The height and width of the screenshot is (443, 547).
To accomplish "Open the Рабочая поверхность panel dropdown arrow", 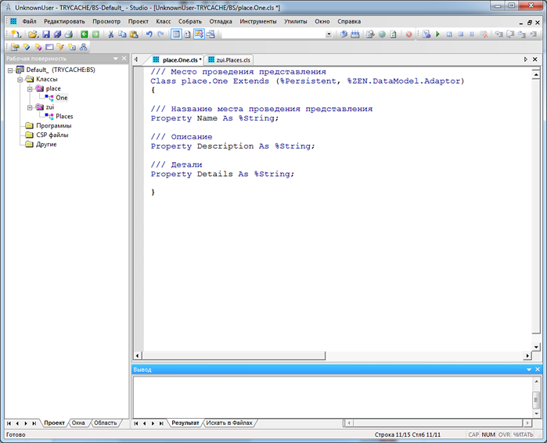I will pos(116,59).
